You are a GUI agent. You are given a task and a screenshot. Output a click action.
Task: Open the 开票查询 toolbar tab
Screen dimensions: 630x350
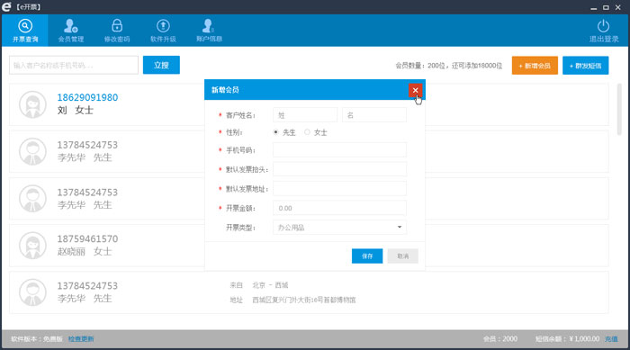coord(25,31)
